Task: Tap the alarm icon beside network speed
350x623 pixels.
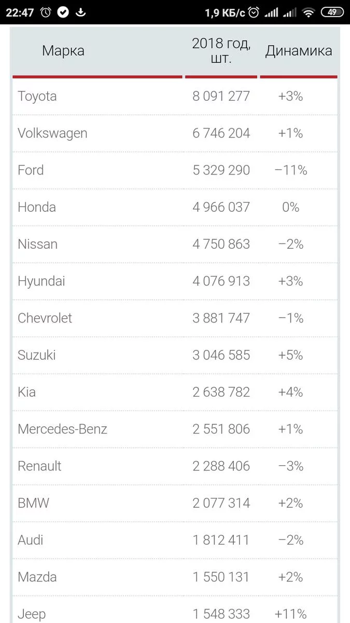Action: tap(254, 12)
